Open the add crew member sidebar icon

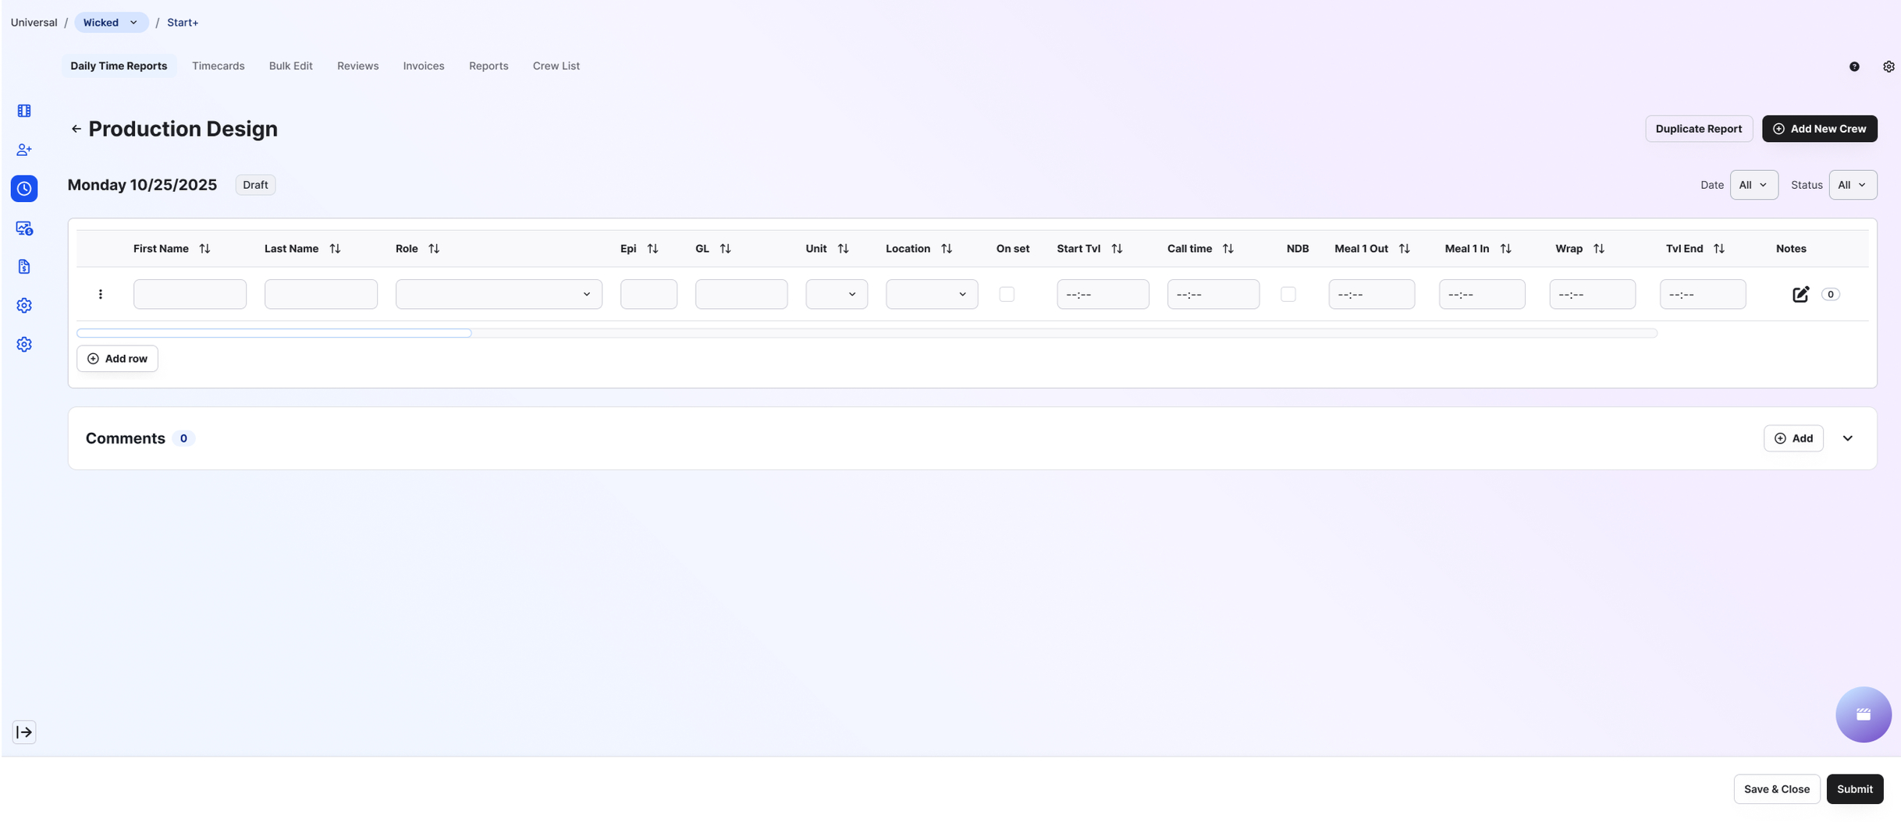tap(23, 149)
